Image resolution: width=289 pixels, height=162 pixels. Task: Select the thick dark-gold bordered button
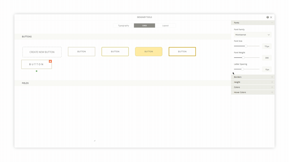182,52
